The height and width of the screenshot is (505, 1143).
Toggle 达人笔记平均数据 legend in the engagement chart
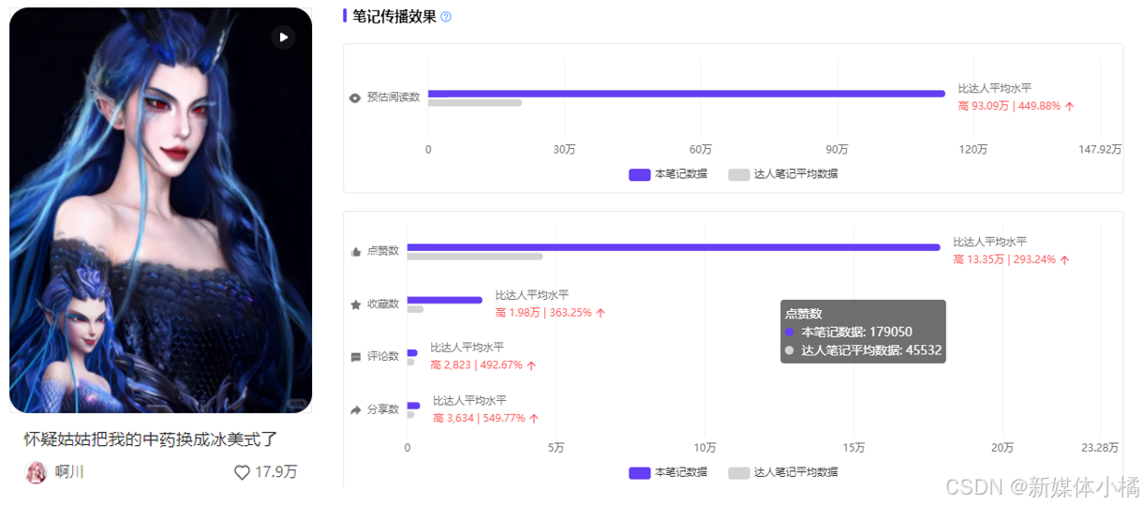coord(783,472)
